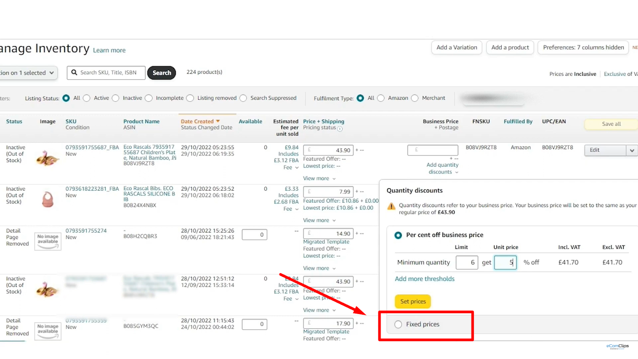638x359 pixels.
Task: Open SKU 0793591755274 link
Action: [x=86, y=231]
